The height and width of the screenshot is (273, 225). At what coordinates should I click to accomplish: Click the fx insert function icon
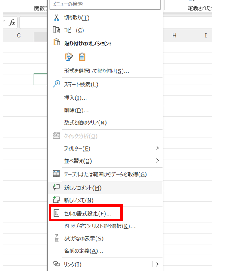[12, 23]
